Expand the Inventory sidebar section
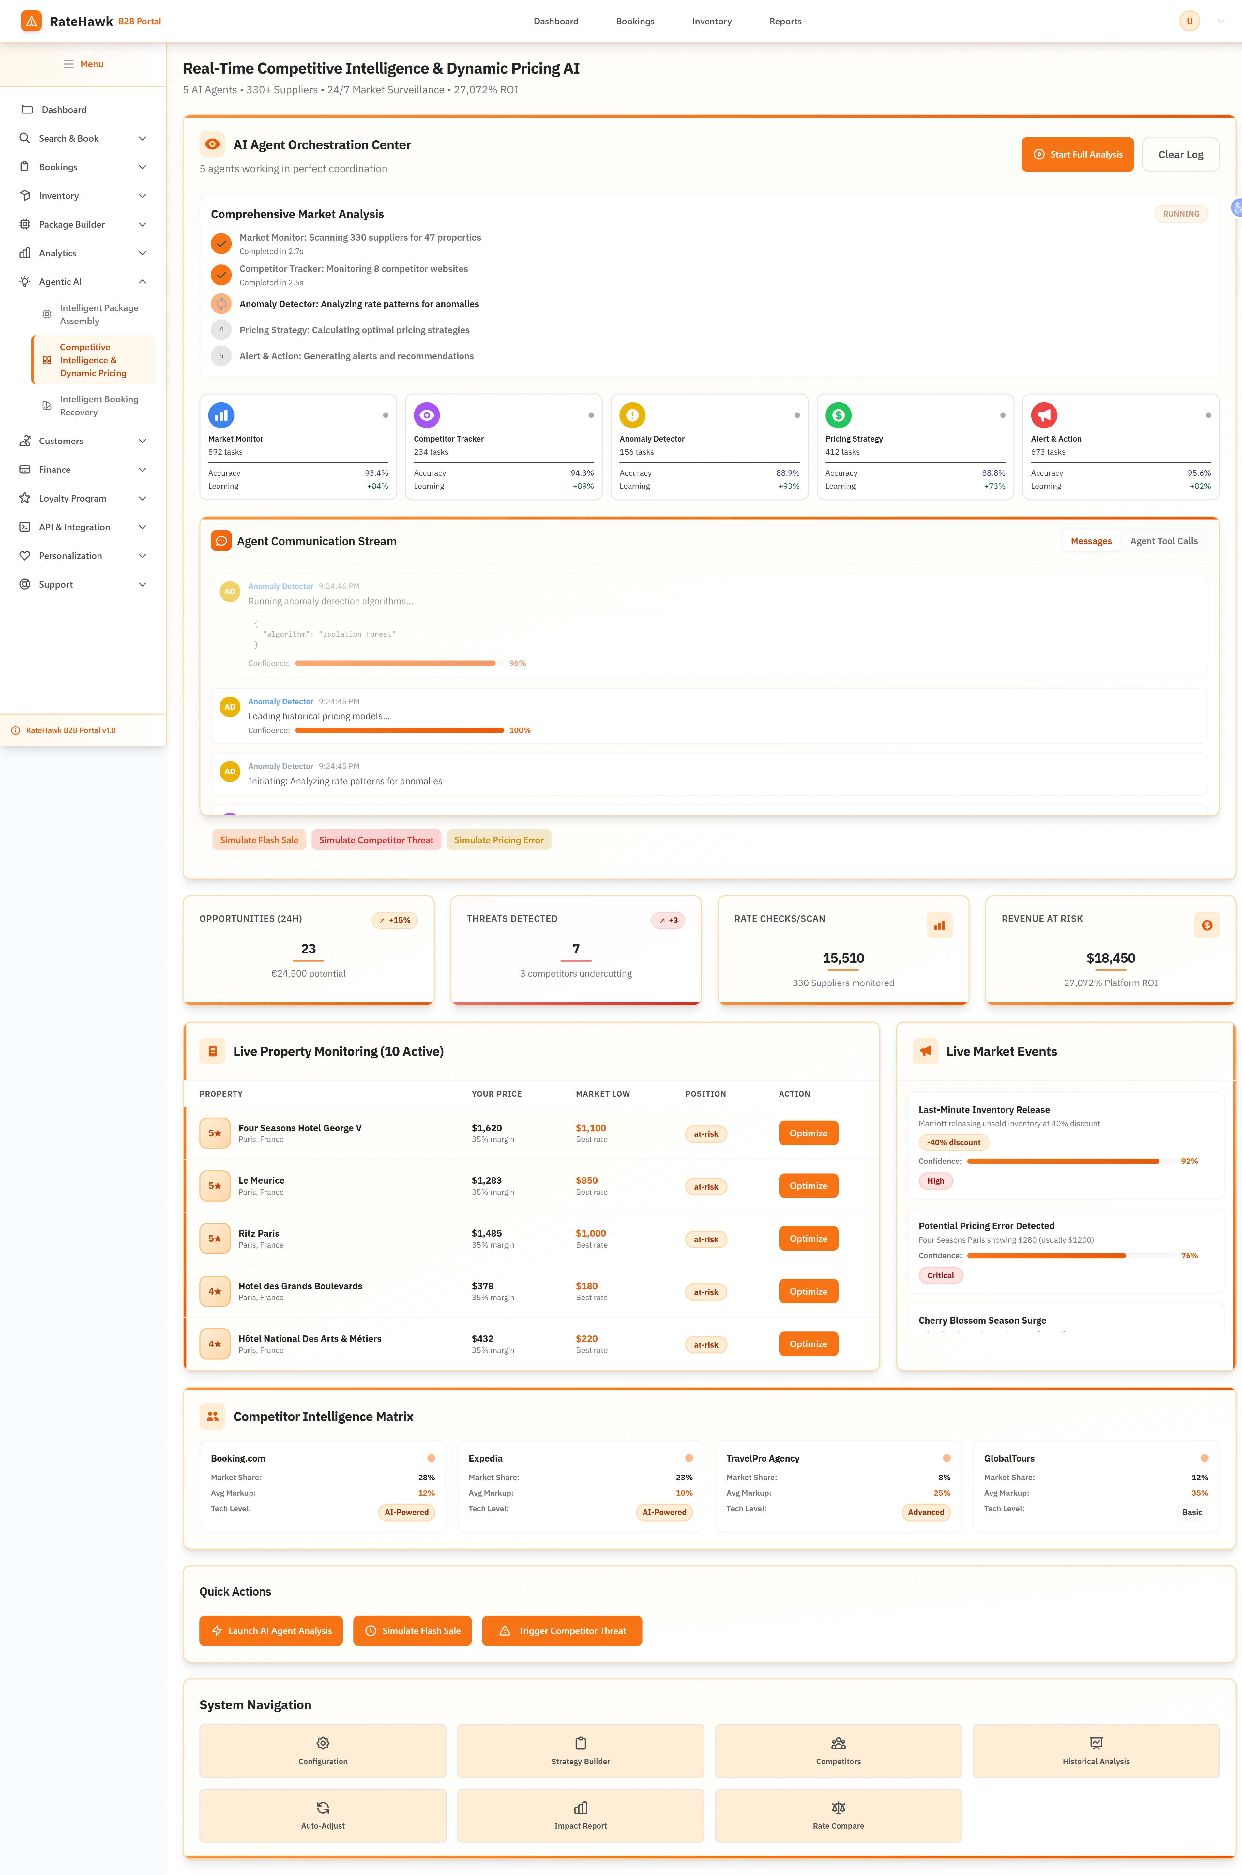The image size is (1242, 1875). click(83, 196)
